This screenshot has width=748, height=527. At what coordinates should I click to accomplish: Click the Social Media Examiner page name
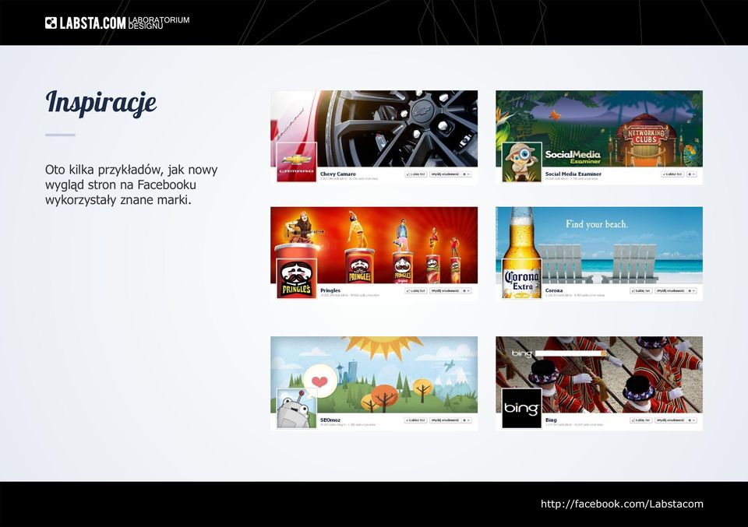(573, 174)
